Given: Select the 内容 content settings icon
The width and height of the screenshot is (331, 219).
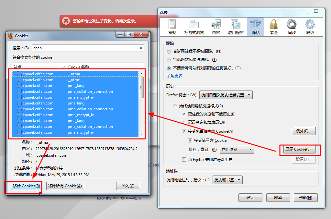Looking at the screenshot, I should pyautogui.click(x=216, y=27).
